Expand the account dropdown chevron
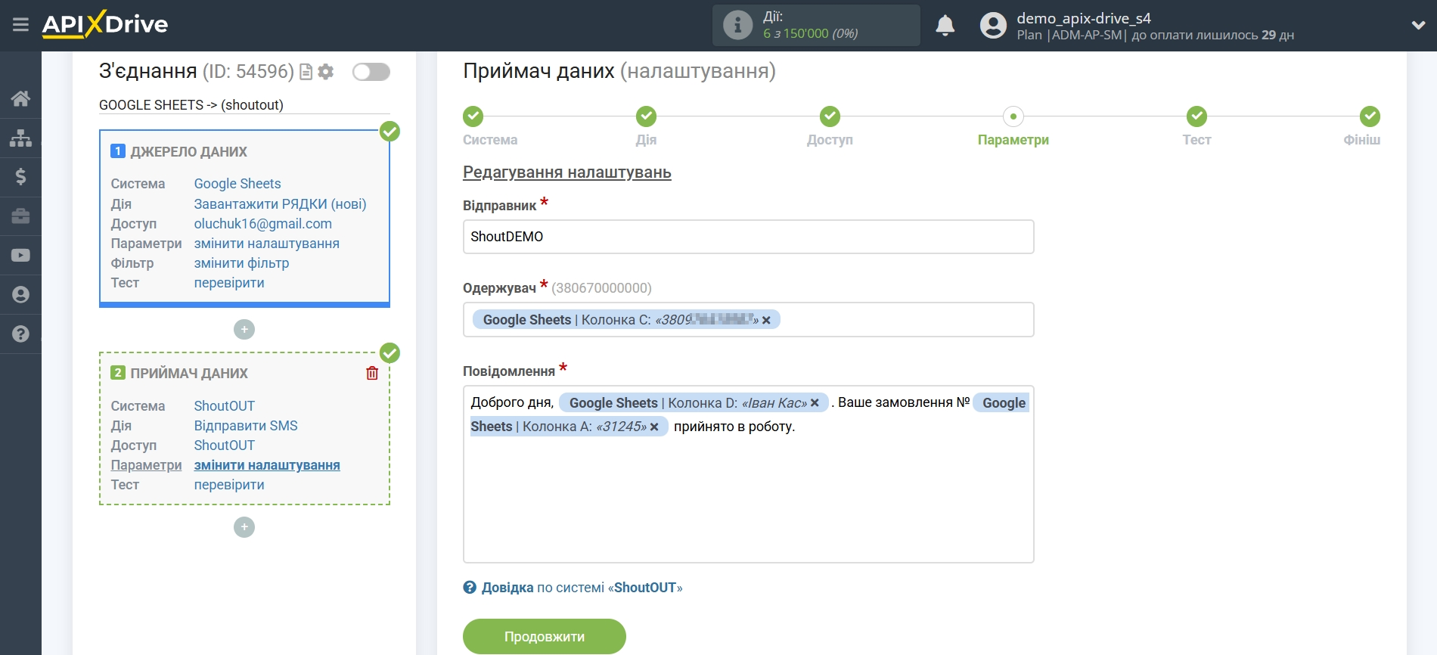This screenshot has height=655, width=1437. pyautogui.click(x=1418, y=25)
